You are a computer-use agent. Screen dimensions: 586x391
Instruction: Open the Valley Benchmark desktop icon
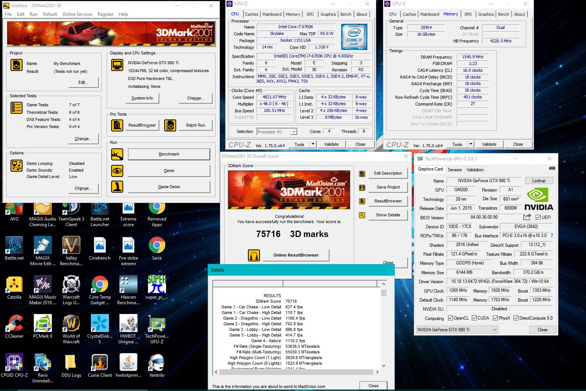pos(71,251)
